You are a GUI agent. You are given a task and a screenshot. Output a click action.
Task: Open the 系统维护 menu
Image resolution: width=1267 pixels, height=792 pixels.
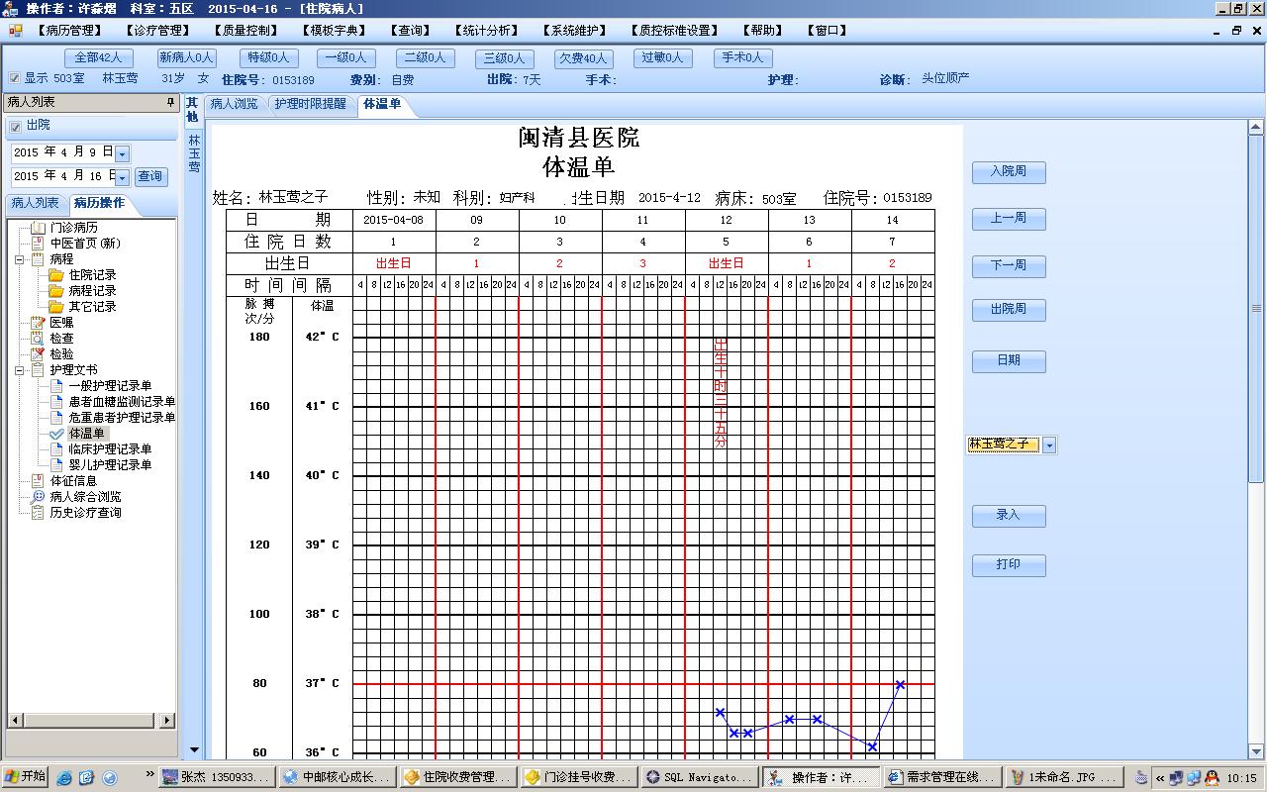(x=575, y=31)
